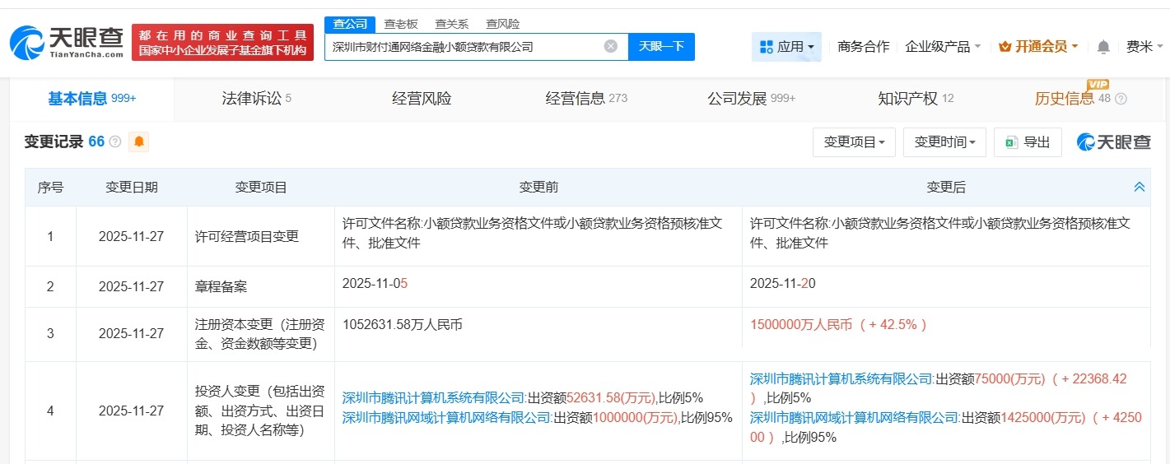Viewport: 1170px width, 464px height.
Task: Expand the 变更项目 filter dropdown
Action: 853,142
